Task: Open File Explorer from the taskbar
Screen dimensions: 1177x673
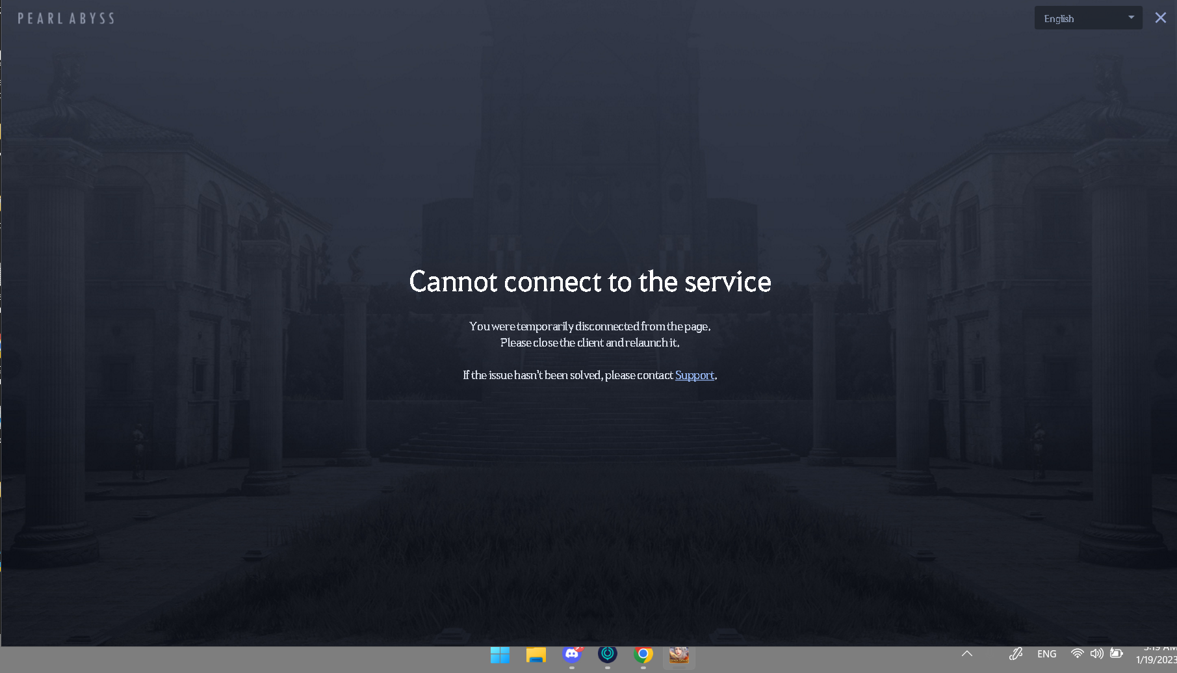Action: 536,655
